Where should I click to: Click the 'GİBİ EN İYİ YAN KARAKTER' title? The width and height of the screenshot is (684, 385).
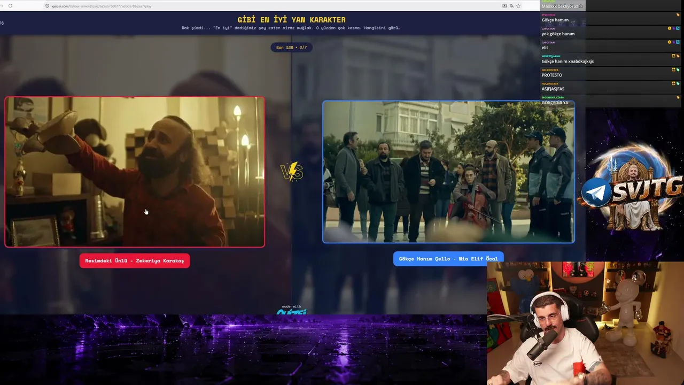point(291,20)
